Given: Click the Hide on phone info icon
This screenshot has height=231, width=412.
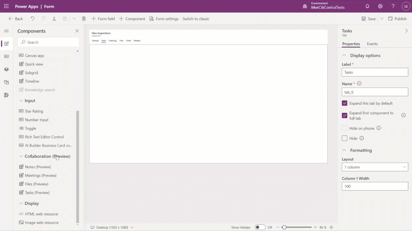Looking at the screenshot, I should (379, 128).
